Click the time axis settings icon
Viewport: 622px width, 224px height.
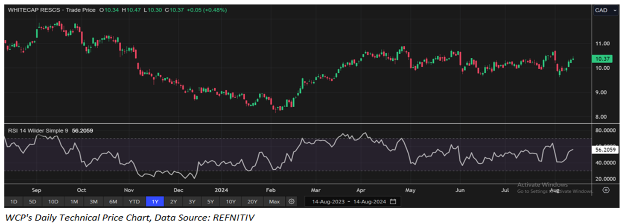click(x=606, y=190)
